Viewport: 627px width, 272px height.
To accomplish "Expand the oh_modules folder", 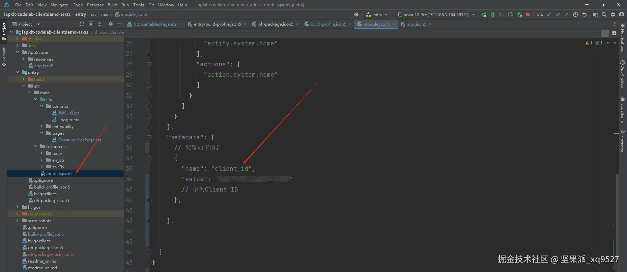I will tap(17, 214).
